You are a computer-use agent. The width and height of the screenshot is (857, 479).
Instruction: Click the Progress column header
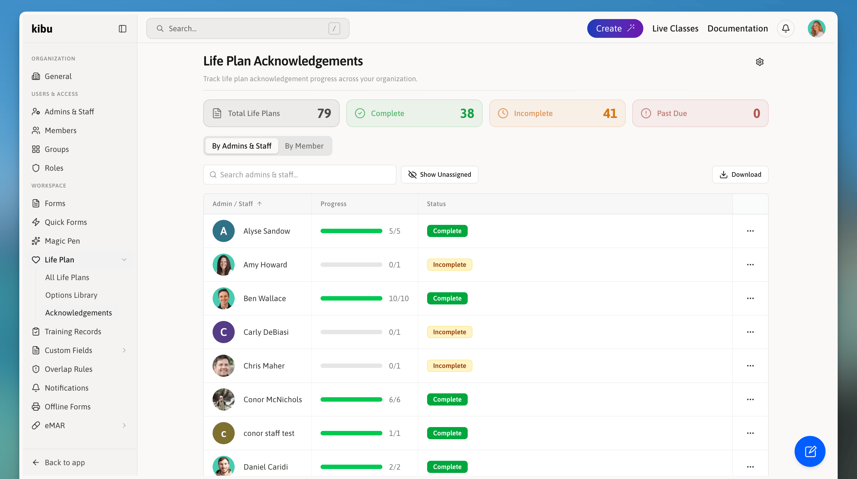tap(333, 204)
